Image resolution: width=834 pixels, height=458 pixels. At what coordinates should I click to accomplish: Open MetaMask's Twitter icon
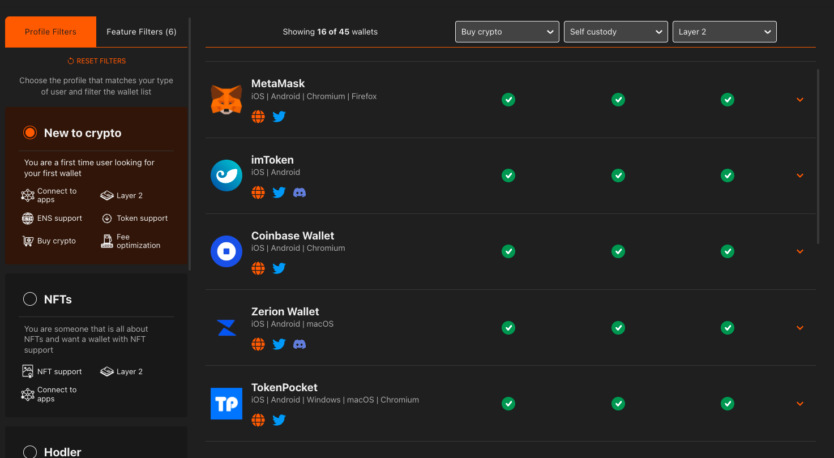(279, 117)
